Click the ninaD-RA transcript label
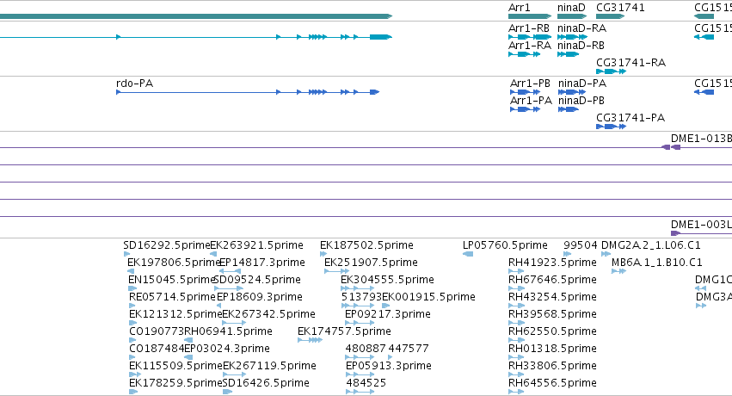732x396 pixels. pos(581,28)
